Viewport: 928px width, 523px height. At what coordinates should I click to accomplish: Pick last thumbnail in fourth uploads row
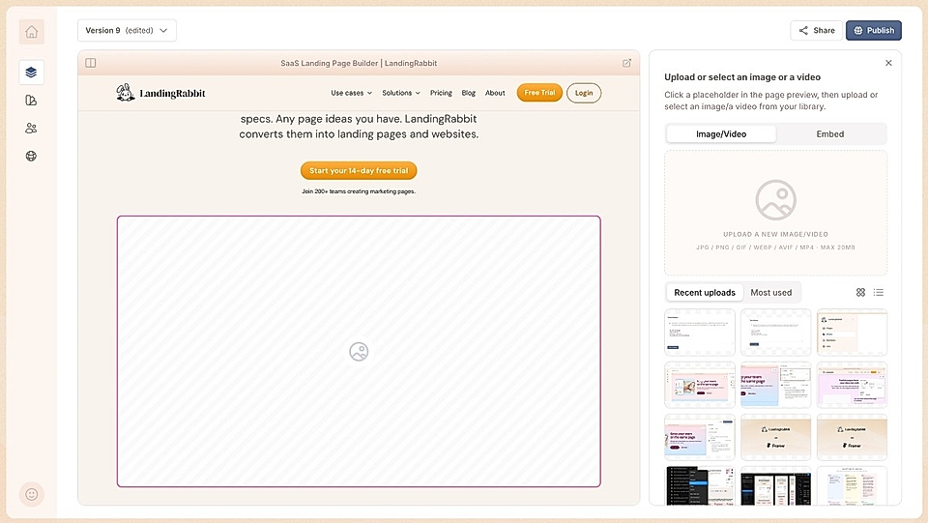coord(852,485)
